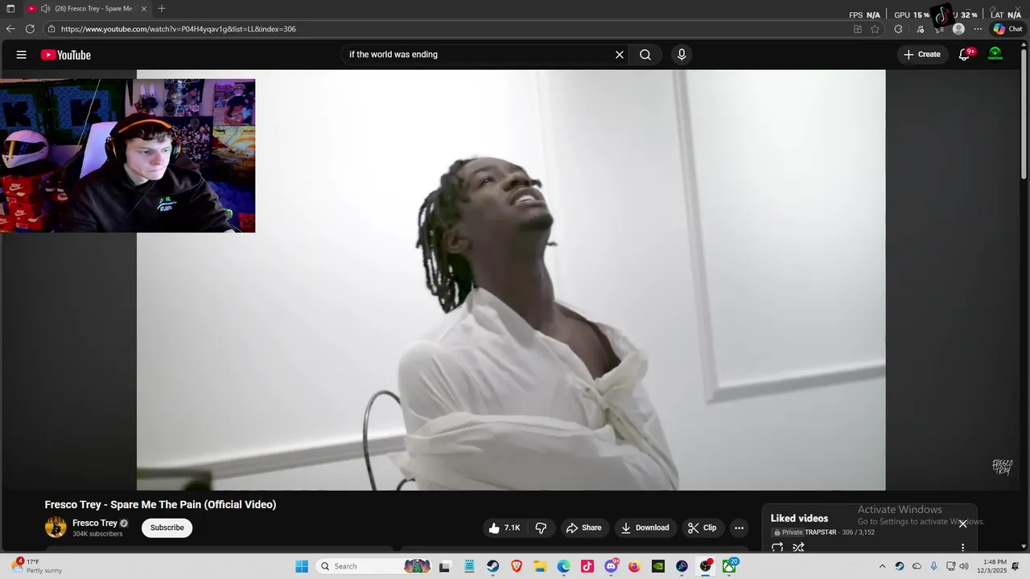Open the account avatar menu on YouTube
The width and height of the screenshot is (1030, 579).
[x=995, y=54]
